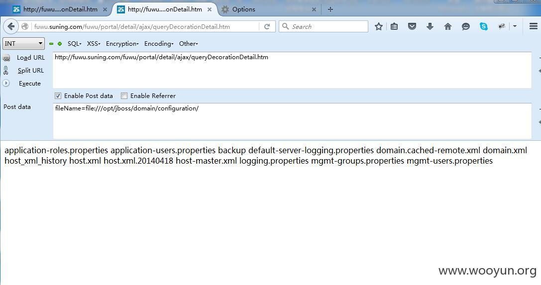The image size is (541, 285).
Task: Open the dropdown arrow beside extension icon
Action: pos(515,26)
